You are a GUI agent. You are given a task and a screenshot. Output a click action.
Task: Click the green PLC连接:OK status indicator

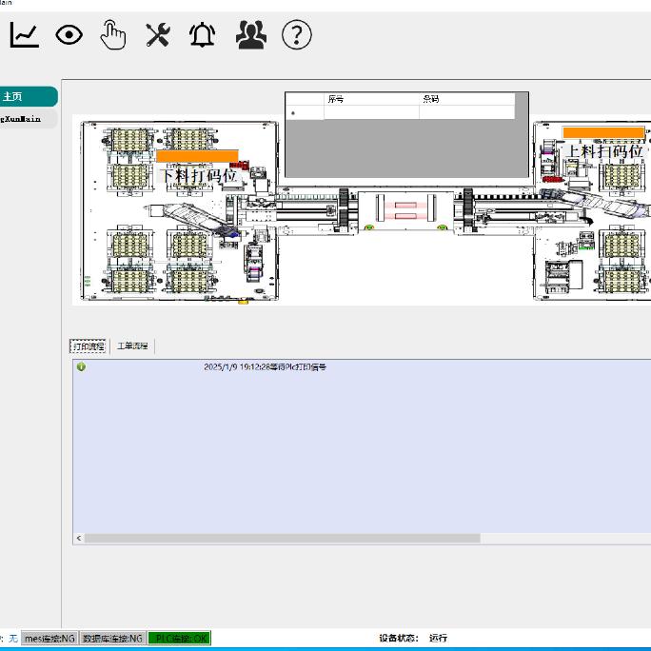pos(179,638)
